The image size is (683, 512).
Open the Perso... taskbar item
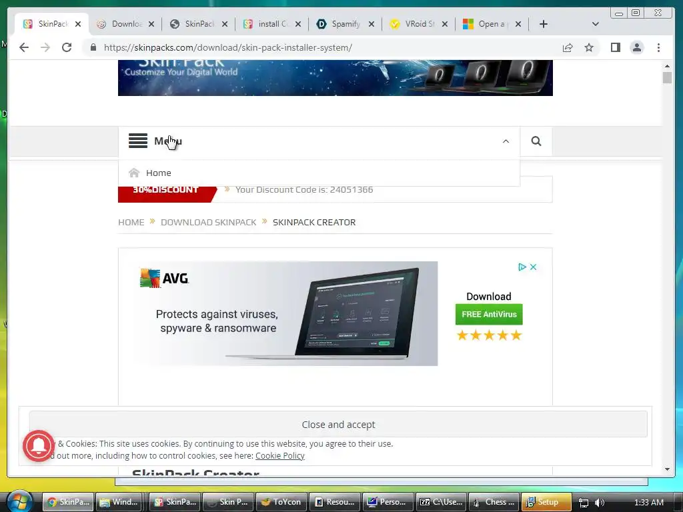(388, 502)
